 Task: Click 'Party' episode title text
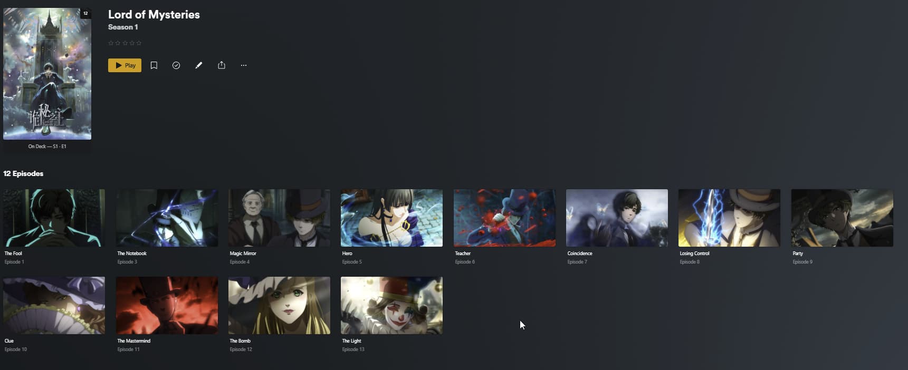[798, 254]
